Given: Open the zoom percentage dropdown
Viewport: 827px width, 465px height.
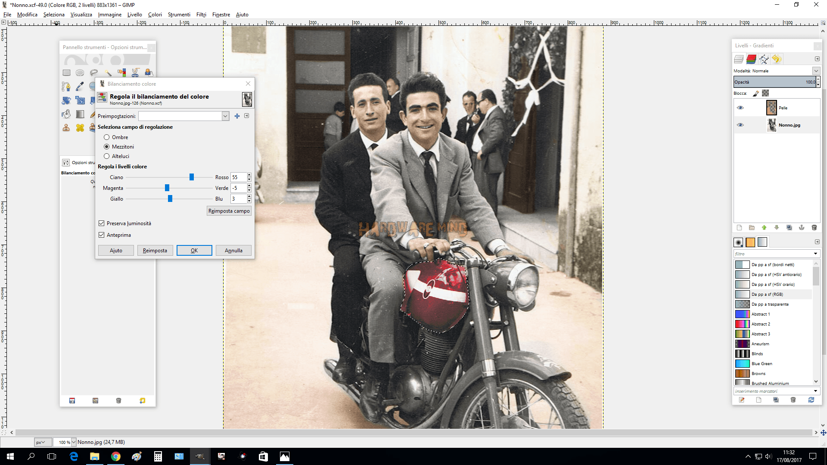Looking at the screenshot, I should (74, 442).
